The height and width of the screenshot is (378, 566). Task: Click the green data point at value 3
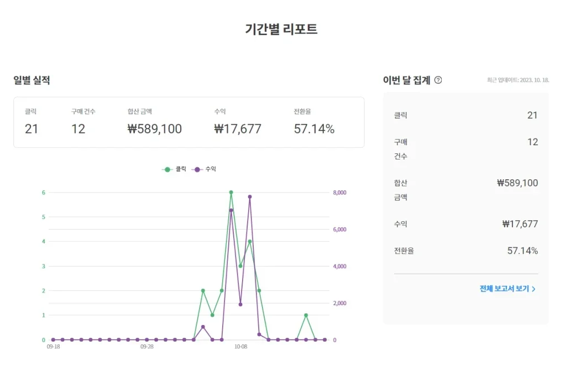240,266
